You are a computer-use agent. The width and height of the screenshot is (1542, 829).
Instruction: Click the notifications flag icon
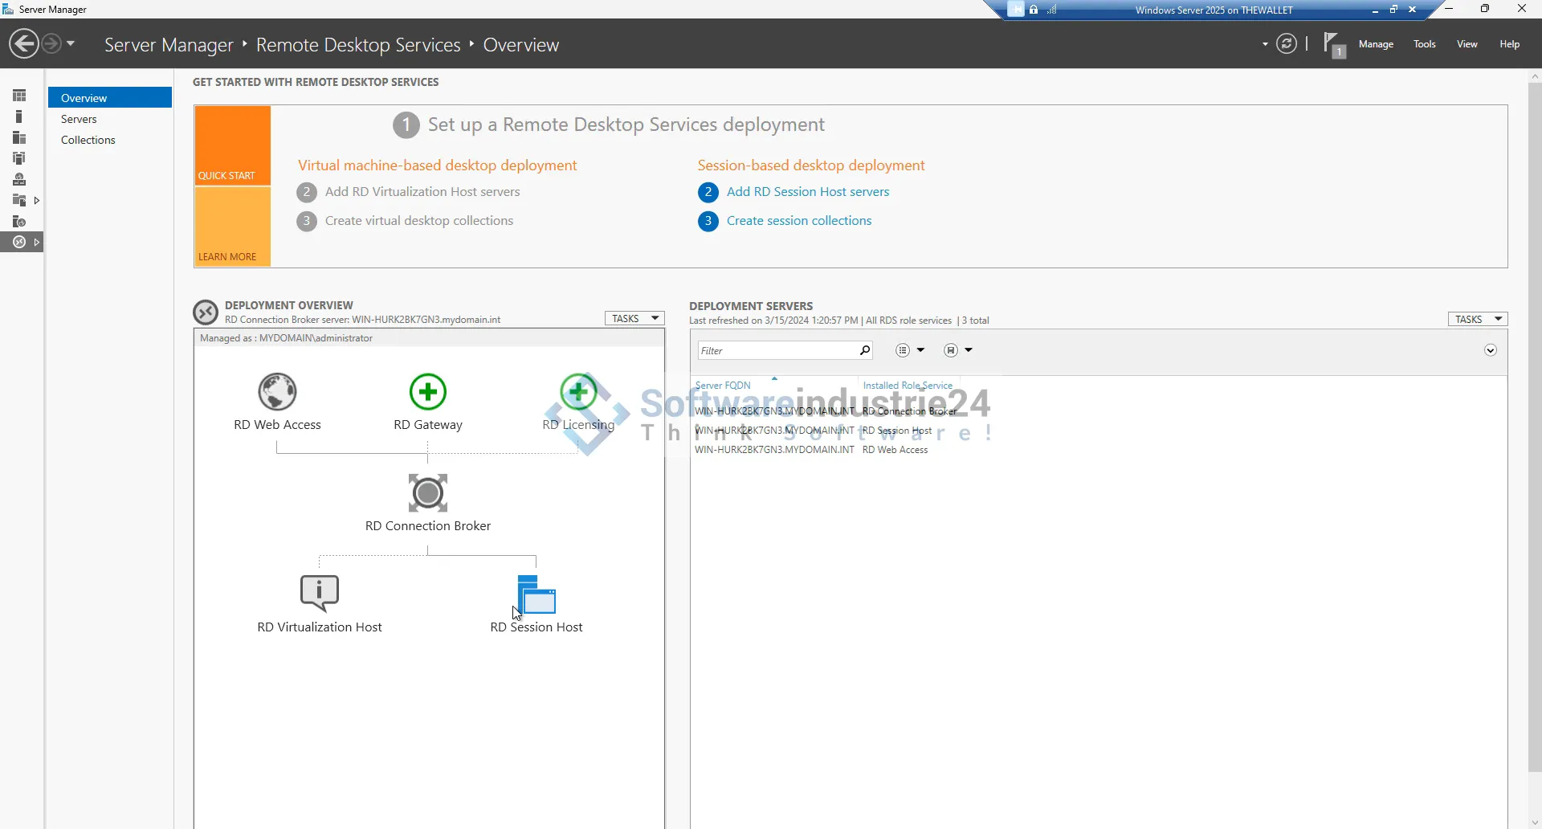click(x=1333, y=44)
